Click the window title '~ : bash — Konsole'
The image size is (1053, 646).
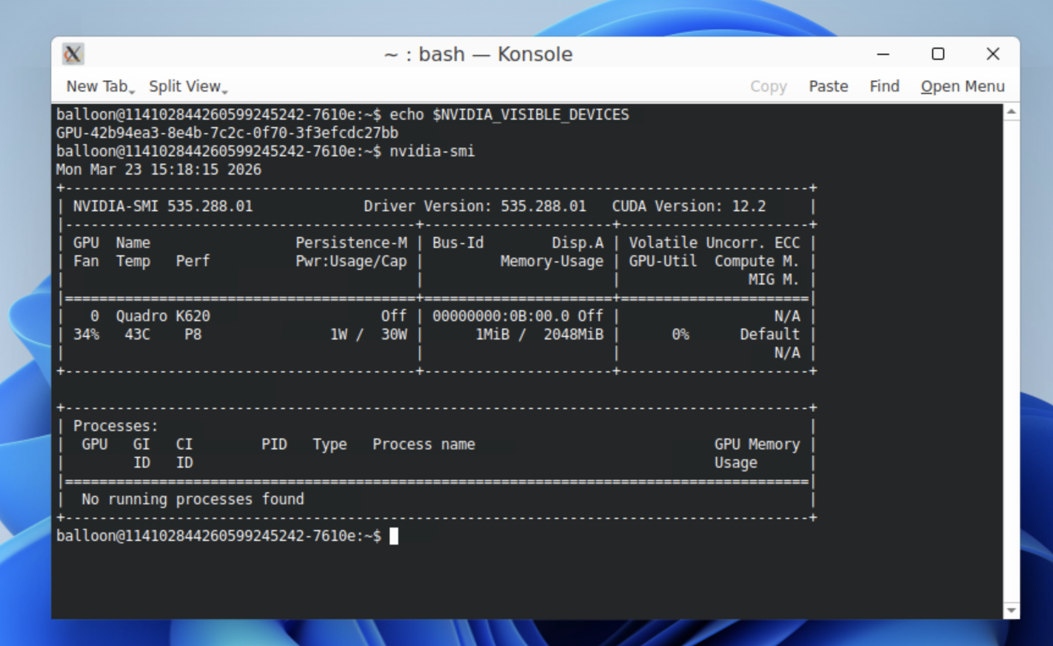(x=478, y=54)
